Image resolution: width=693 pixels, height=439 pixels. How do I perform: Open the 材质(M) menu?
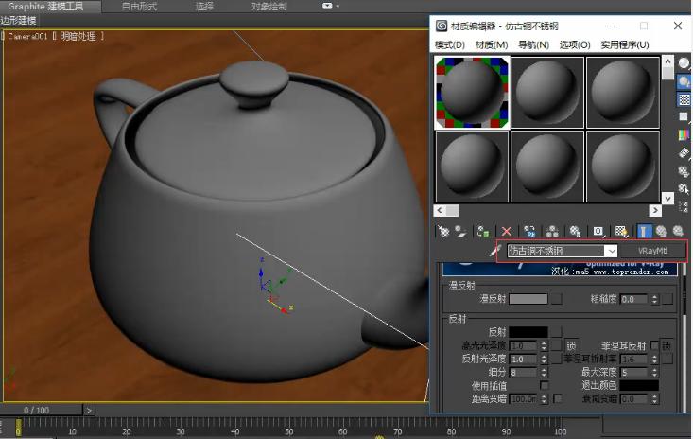(x=492, y=44)
